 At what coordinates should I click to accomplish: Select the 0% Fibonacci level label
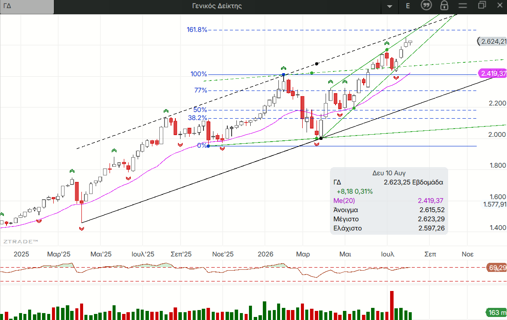(x=202, y=145)
